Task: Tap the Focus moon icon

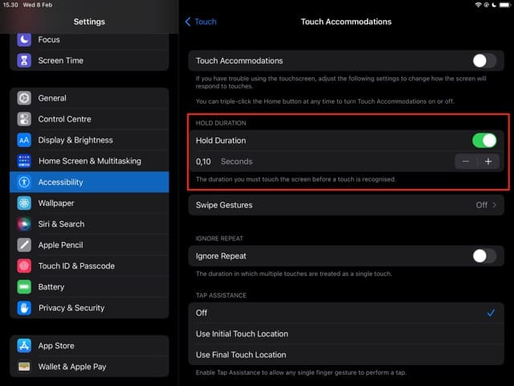Action: (x=24, y=39)
